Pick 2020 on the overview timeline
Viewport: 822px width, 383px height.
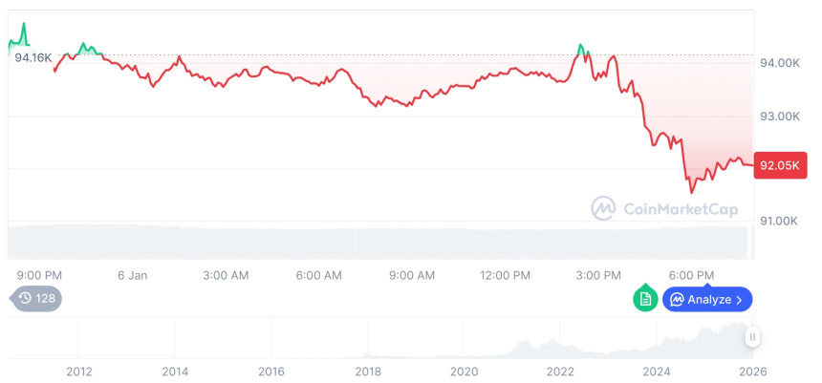tap(464, 370)
